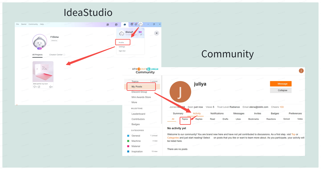Viewport: 321px width, 170px height.
Task: Favorite the Bird card project star icon
Action: coord(50,87)
